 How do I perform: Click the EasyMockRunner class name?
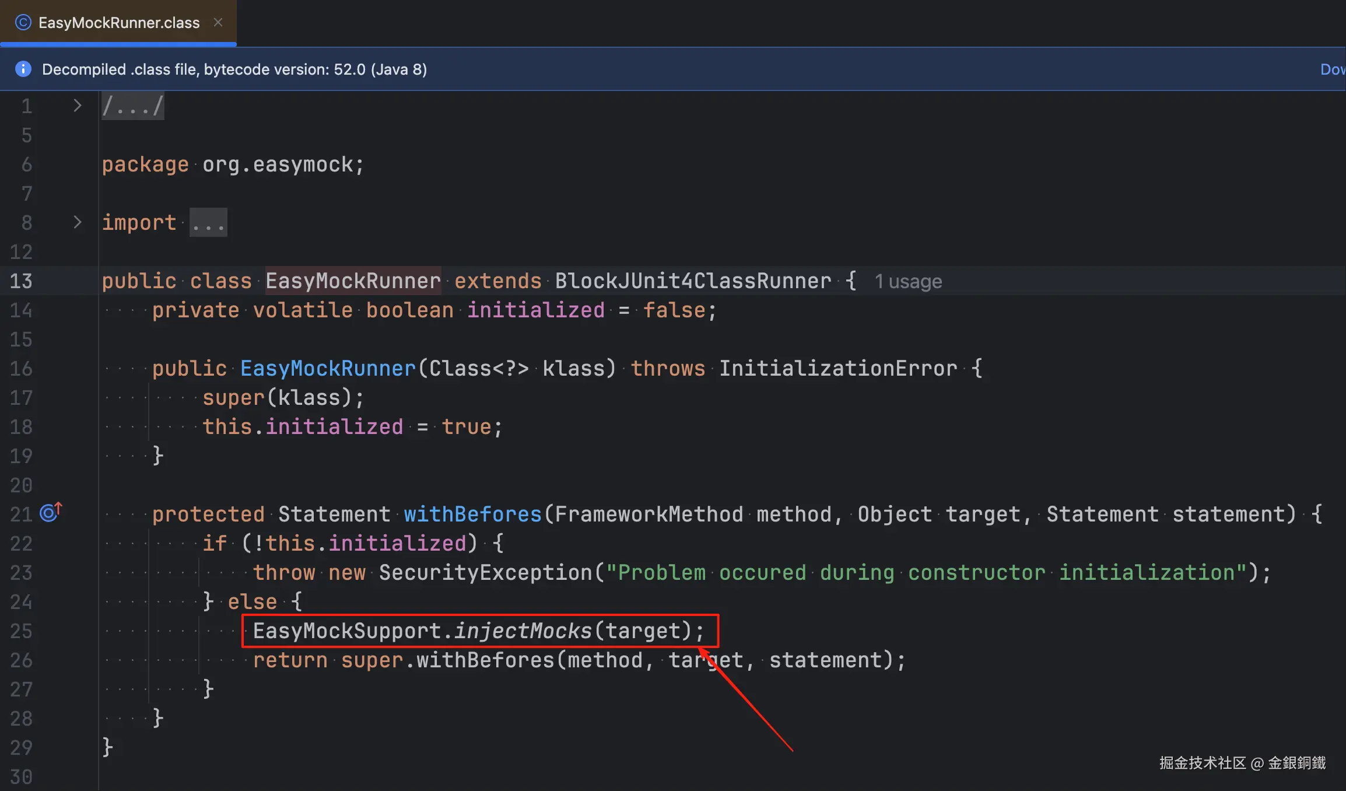[353, 281]
